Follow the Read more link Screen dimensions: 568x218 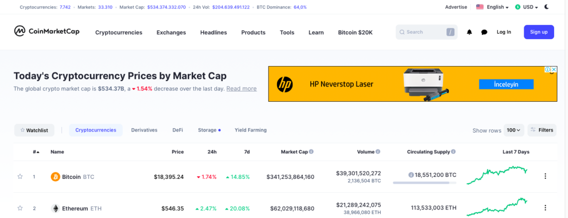tap(241, 89)
